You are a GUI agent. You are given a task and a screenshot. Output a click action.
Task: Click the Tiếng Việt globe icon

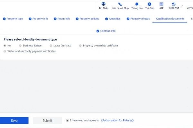(x=174, y=4)
